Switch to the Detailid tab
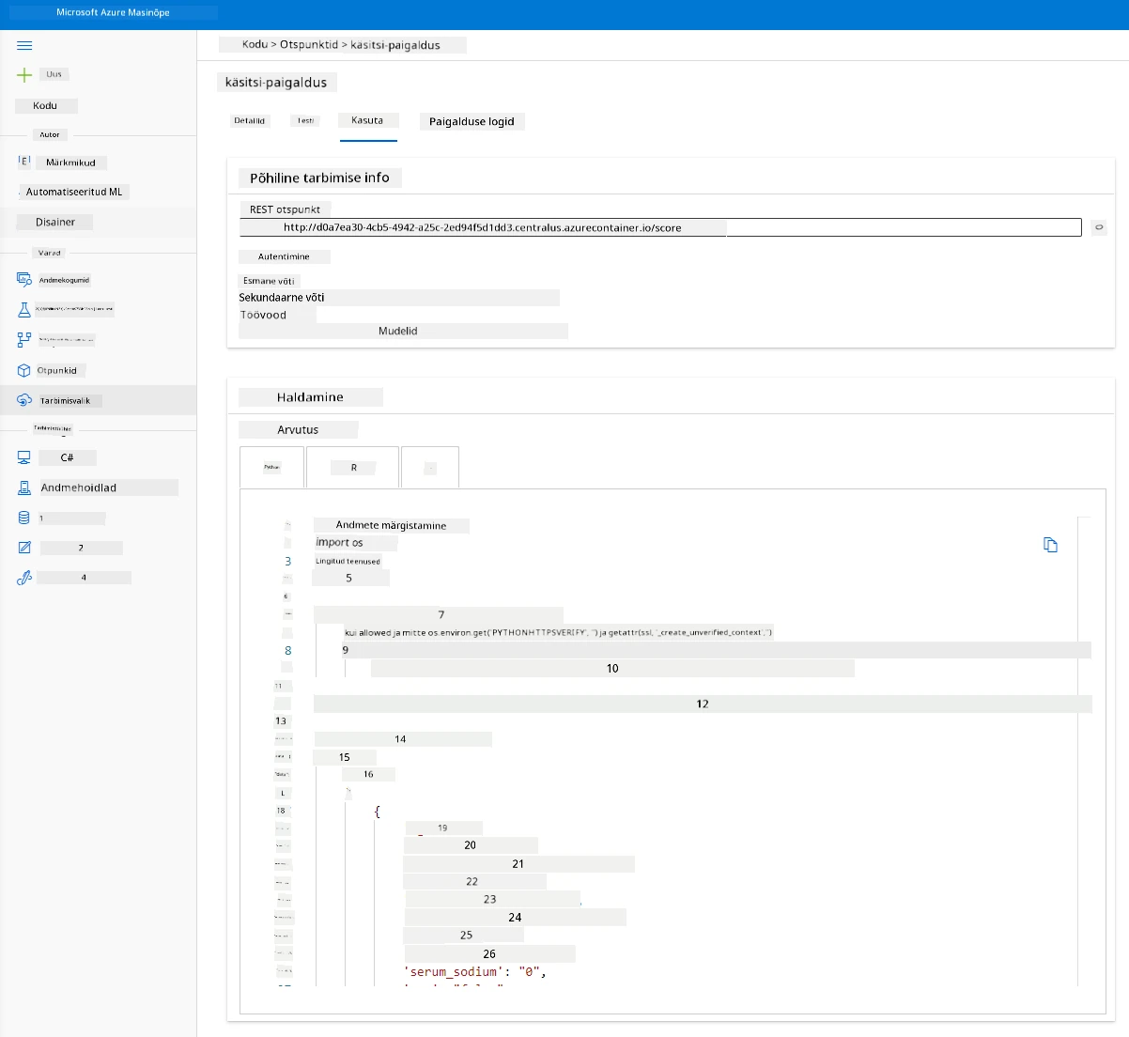 250,120
